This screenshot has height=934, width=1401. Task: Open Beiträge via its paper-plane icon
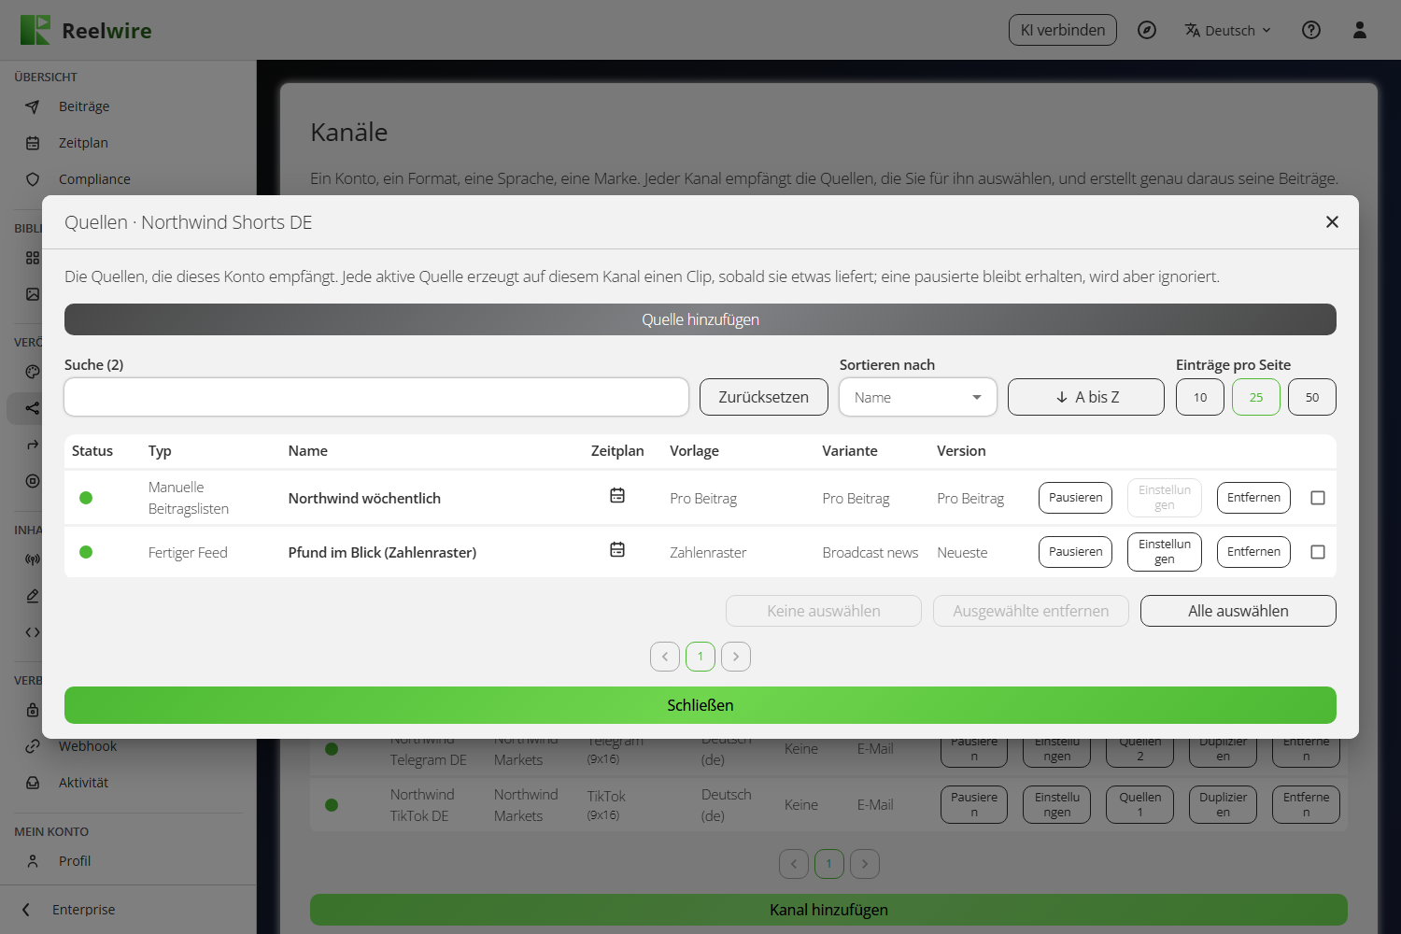coord(33,107)
